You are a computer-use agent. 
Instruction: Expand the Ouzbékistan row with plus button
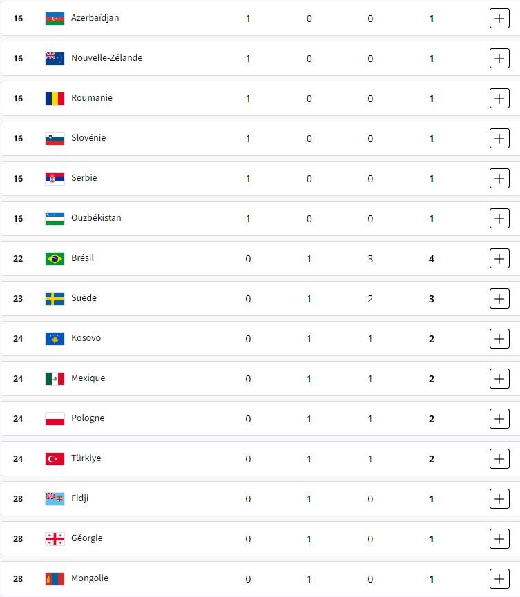[499, 219]
